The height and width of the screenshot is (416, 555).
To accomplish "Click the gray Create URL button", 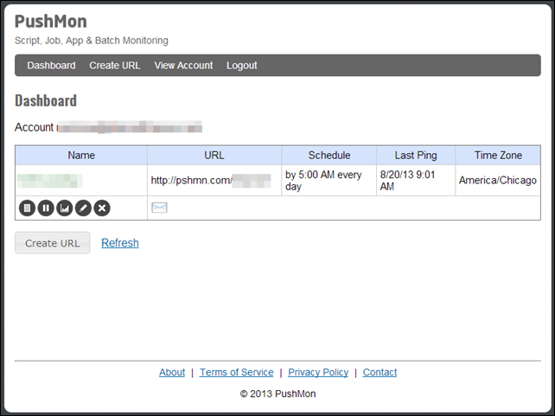I will [53, 243].
